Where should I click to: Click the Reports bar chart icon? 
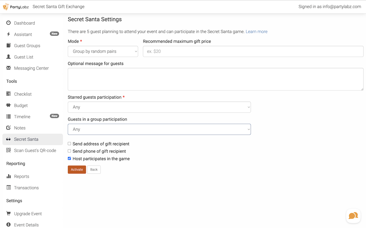coord(9,176)
